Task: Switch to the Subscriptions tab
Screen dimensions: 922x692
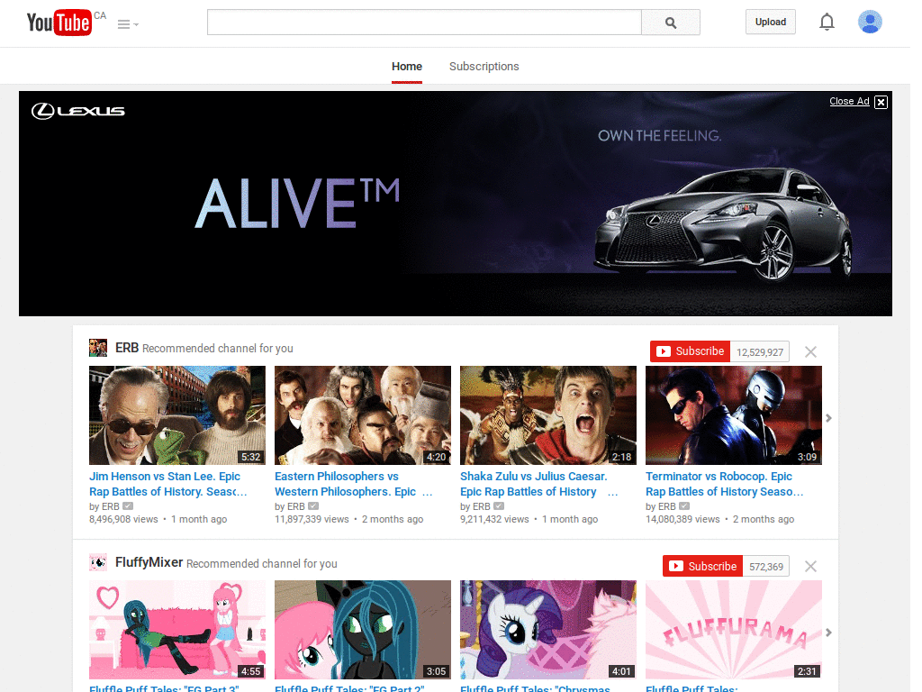Action: (x=484, y=67)
